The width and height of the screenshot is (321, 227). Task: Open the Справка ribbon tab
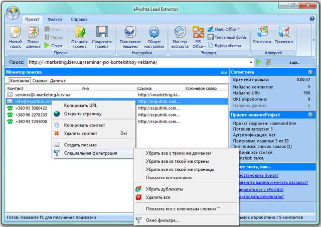(79, 20)
